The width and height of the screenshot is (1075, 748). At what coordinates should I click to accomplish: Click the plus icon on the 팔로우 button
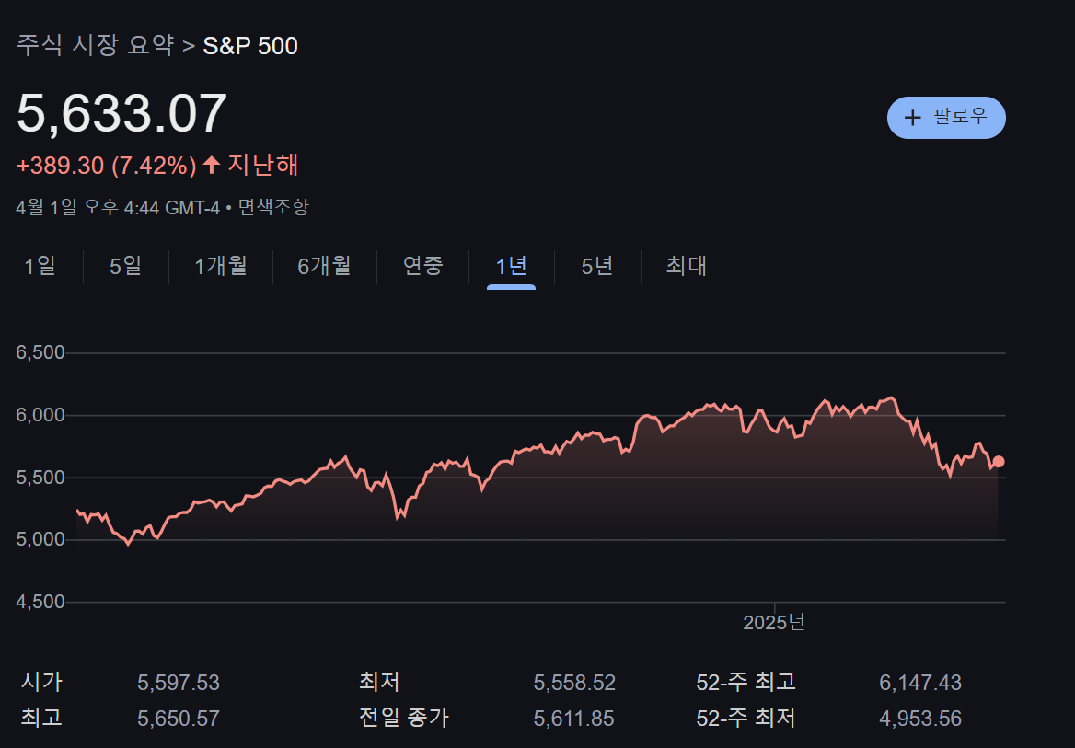point(912,118)
